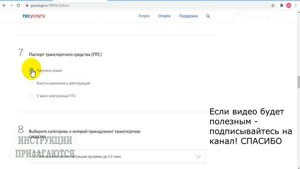Open the Услуги menu item
Viewport: 300px width, 169px height.
[x=144, y=16]
